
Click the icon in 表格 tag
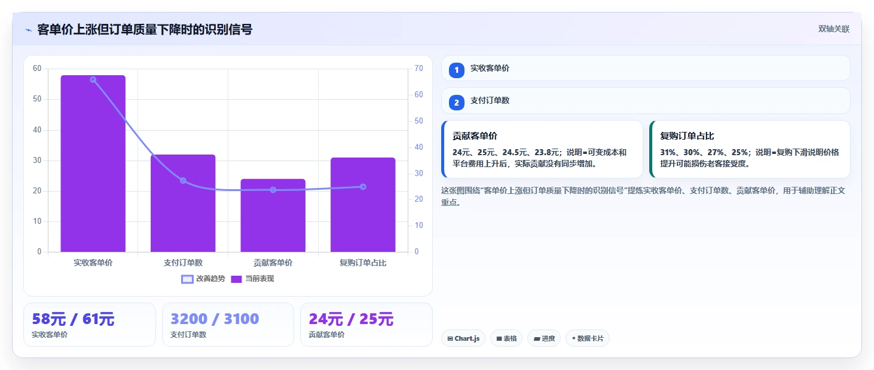499,338
